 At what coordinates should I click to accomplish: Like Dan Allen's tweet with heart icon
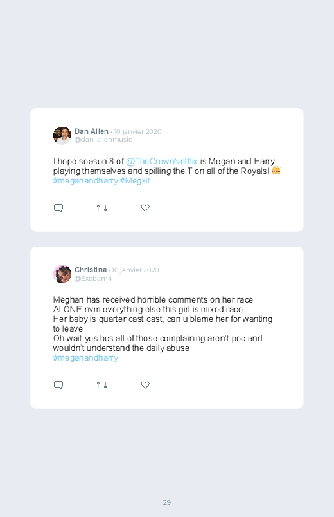coord(145,208)
